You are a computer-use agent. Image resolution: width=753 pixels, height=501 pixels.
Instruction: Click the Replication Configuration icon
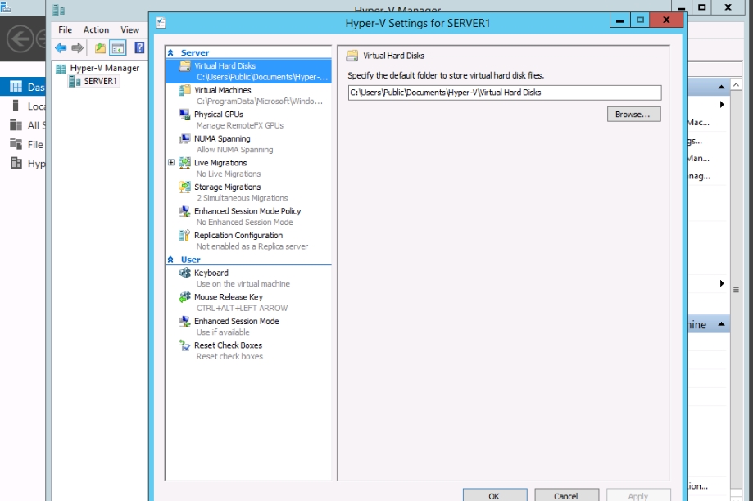click(185, 236)
